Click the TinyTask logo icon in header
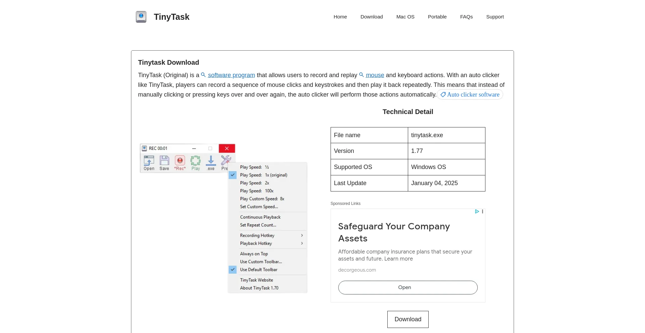The height and width of the screenshot is (333, 645). tap(141, 17)
